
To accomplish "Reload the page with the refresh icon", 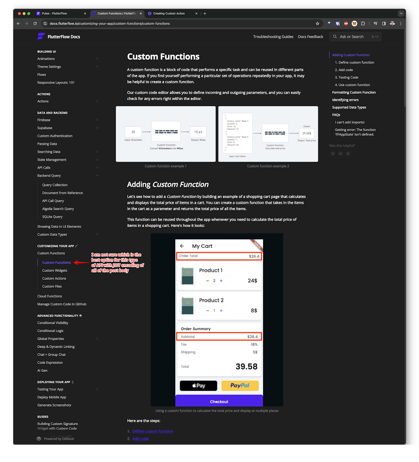I will tap(35, 23).
